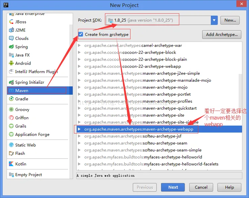The width and height of the screenshot is (249, 198).
Task: Expand the softeu-archetype-jsf node
Action: (79, 136)
